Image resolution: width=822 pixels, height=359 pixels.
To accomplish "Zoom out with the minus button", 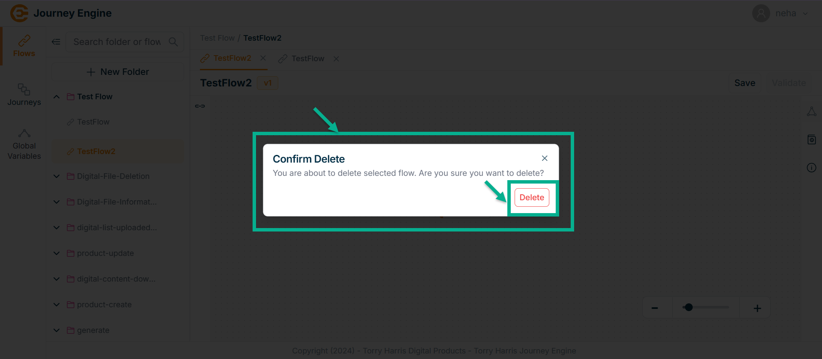I will [655, 308].
